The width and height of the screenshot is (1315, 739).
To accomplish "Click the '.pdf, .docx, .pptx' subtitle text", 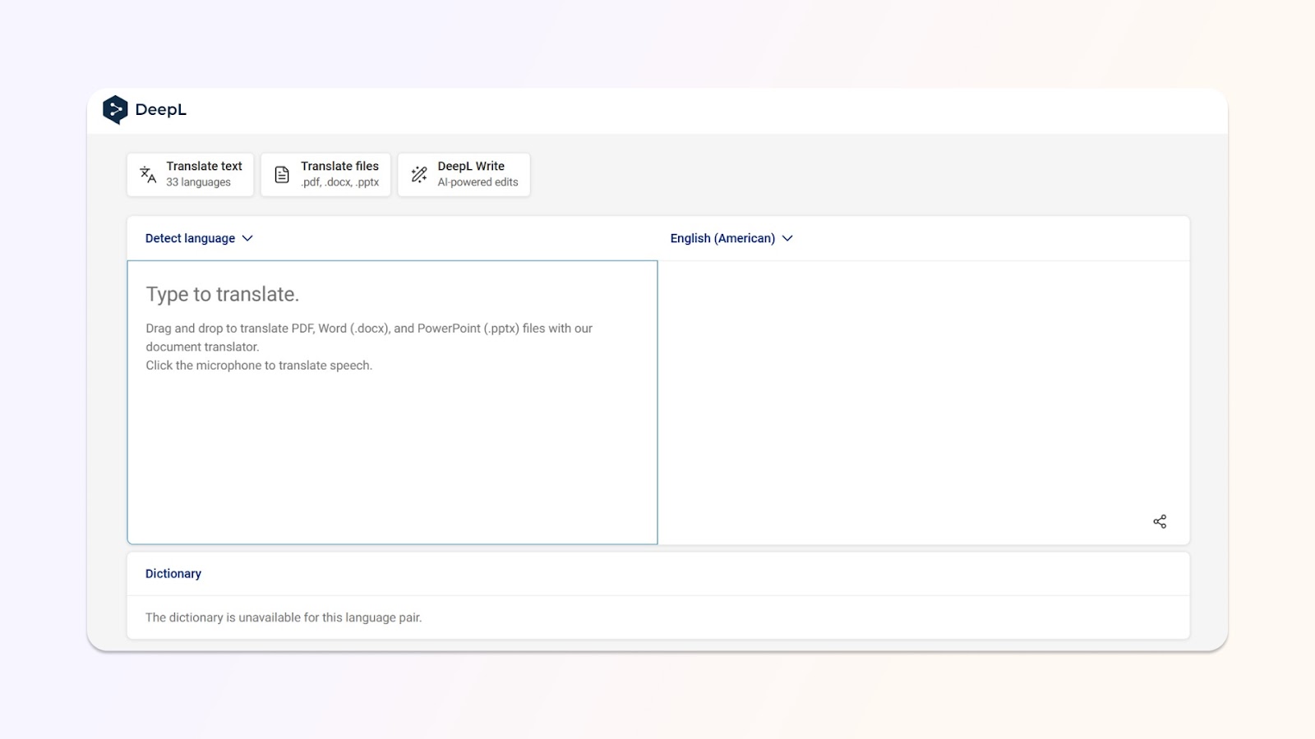I will [339, 182].
